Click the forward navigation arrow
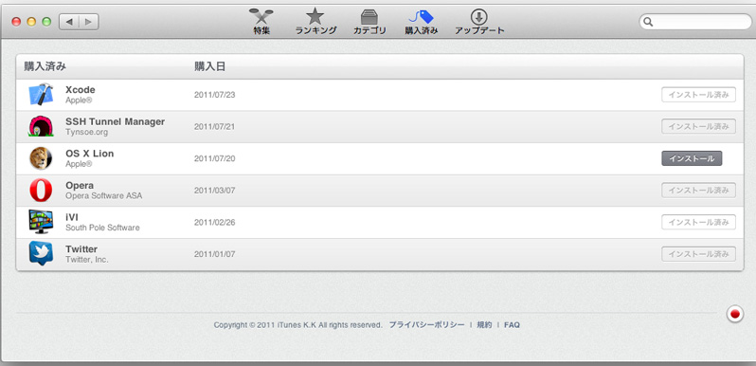This screenshot has height=366, width=756. click(89, 22)
